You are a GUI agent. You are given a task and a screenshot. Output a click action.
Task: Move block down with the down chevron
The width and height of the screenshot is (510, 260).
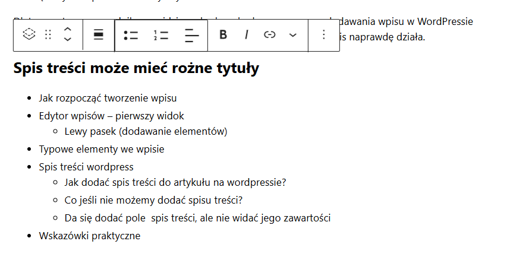pos(68,40)
